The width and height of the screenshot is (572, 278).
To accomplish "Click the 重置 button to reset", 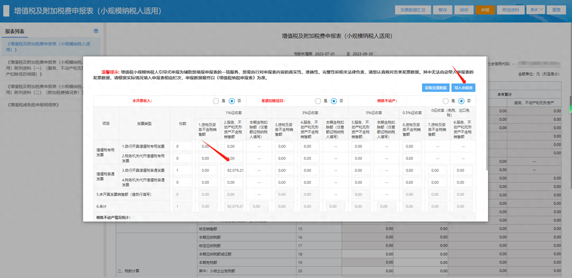I will pyautogui.click(x=556, y=10).
